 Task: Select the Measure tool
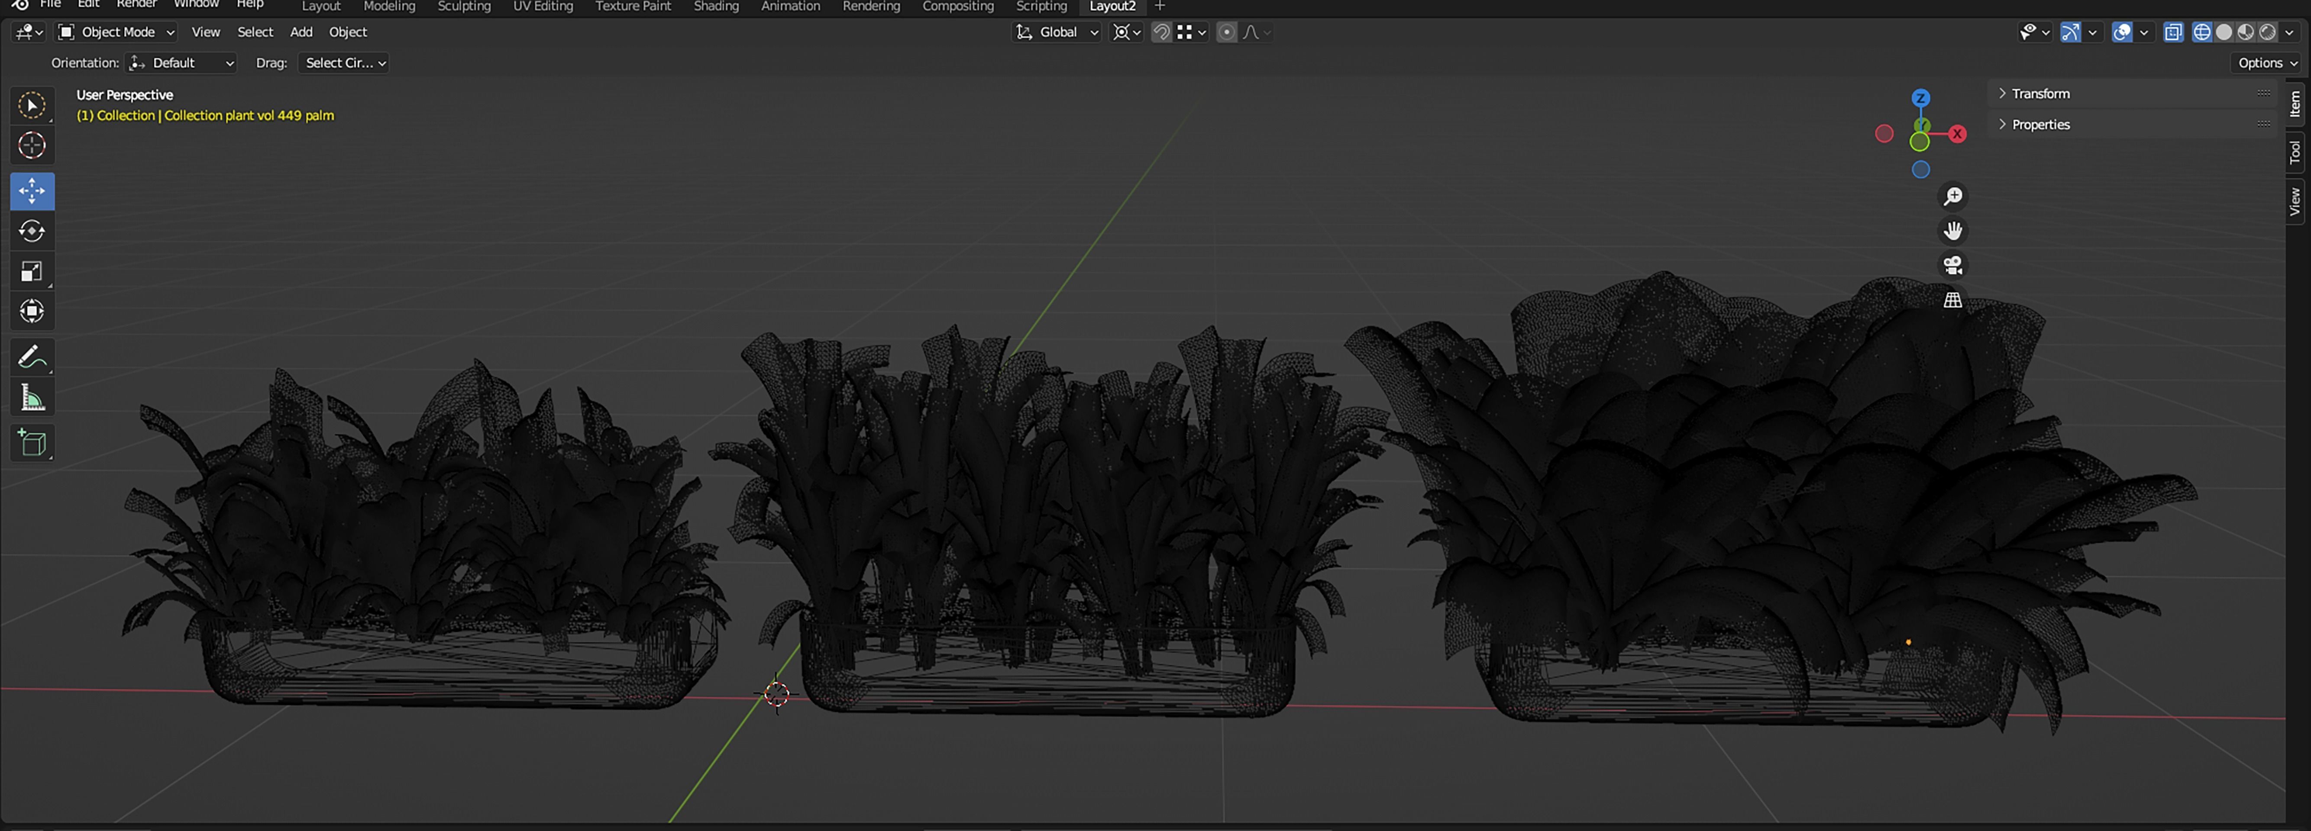point(32,397)
